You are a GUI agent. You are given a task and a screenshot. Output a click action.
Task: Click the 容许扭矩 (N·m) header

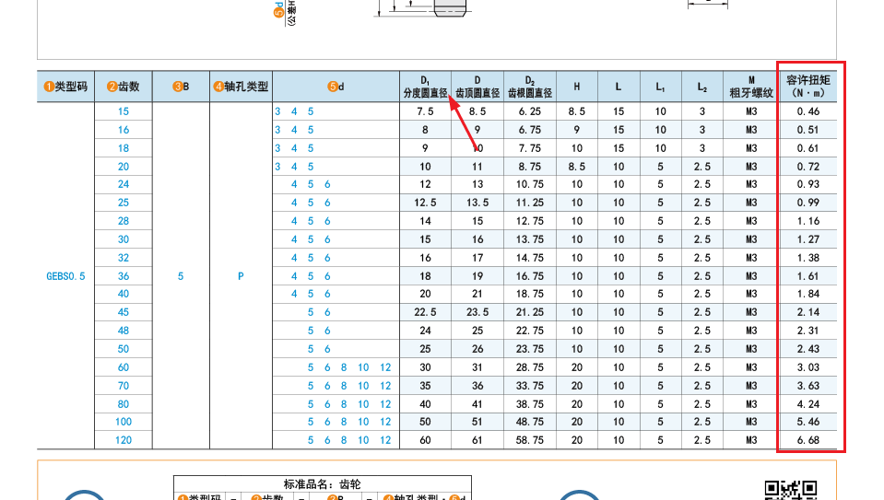tap(808, 87)
